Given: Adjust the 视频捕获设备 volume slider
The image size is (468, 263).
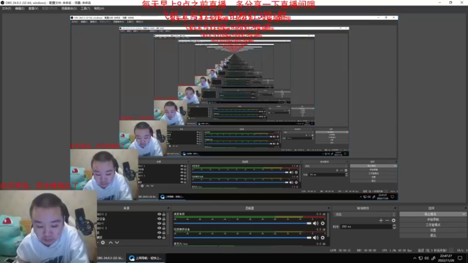Looking at the screenshot, I should coord(243,238).
